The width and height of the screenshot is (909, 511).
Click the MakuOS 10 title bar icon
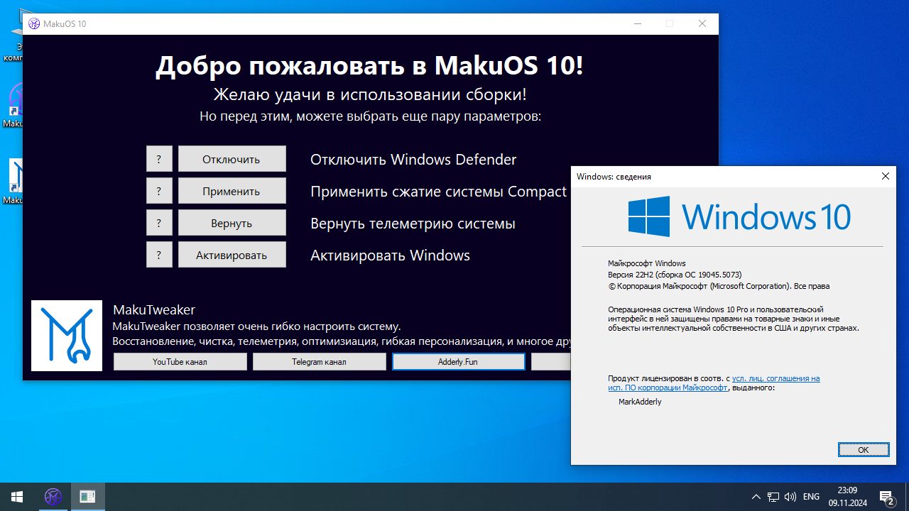coord(33,24)
